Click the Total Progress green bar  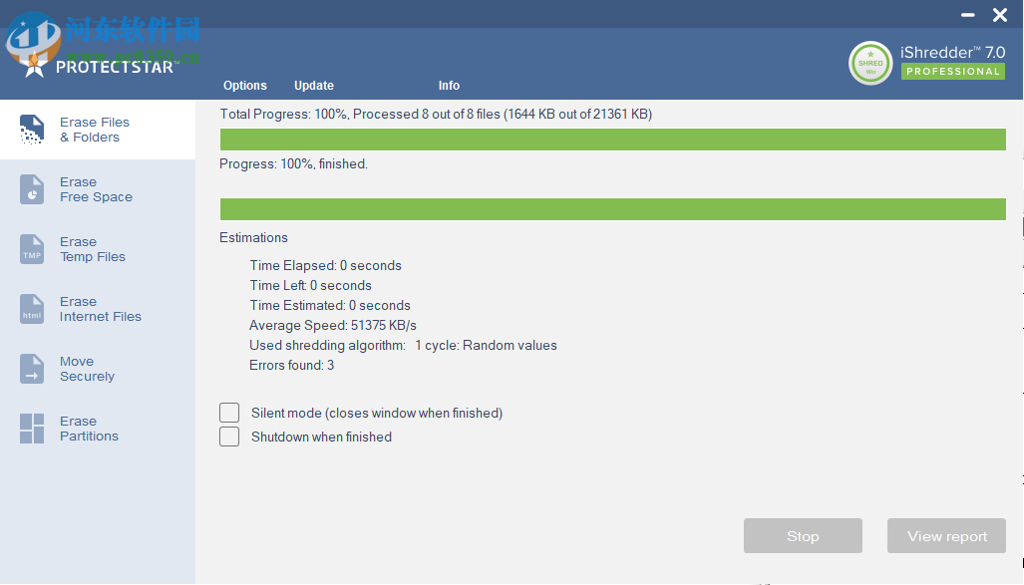tap(612, 140)
